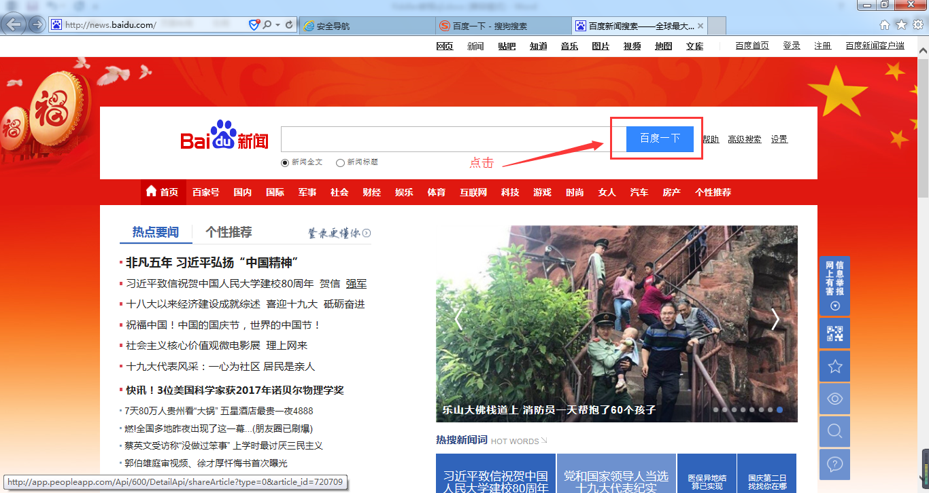This screenshot has height=493, width=929.
Task: Click the 百度一下 search button
Action: (660, 139)
